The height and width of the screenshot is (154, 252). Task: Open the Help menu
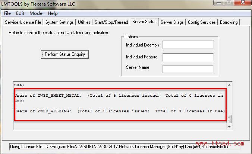(53, 13)
